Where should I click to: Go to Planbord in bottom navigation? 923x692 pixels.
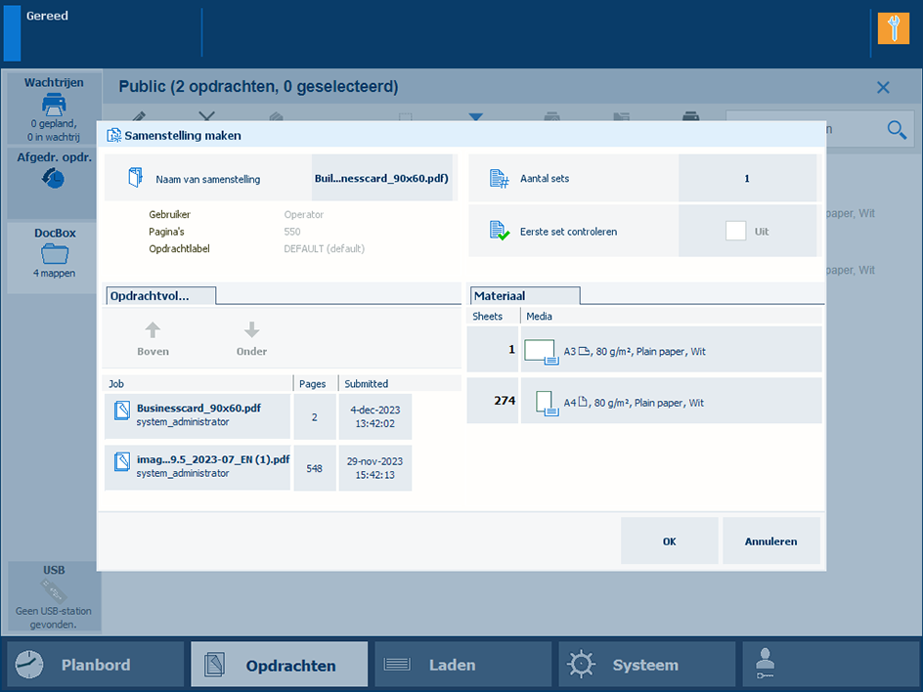point(95,665)
